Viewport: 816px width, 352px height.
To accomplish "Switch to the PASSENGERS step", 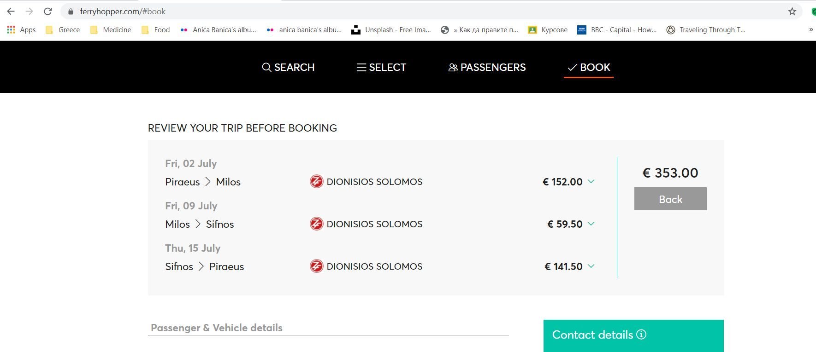I will point(487,67).
